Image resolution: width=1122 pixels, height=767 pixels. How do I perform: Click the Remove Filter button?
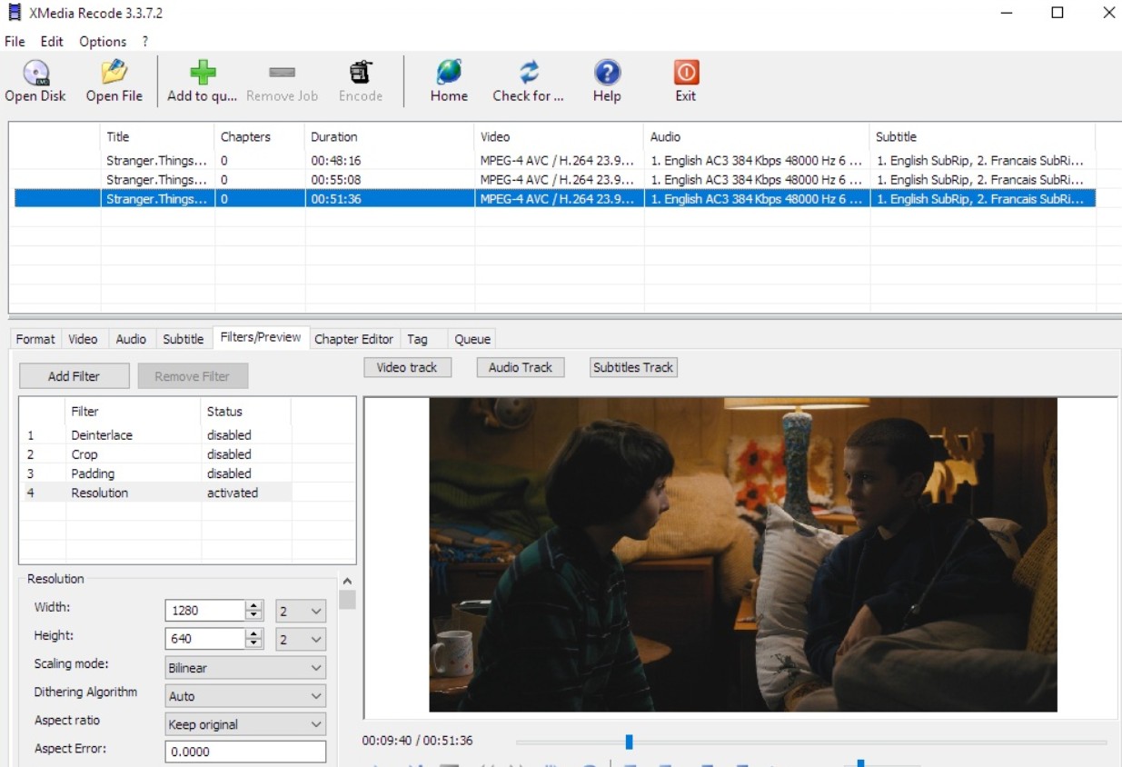[x=193, y=376]
